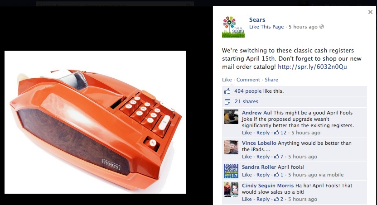Like the Sears post

[x=227, y=80]
